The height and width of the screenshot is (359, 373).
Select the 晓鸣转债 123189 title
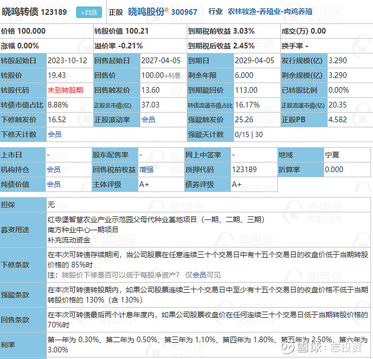pyautogui.click(x=34, y=12)
